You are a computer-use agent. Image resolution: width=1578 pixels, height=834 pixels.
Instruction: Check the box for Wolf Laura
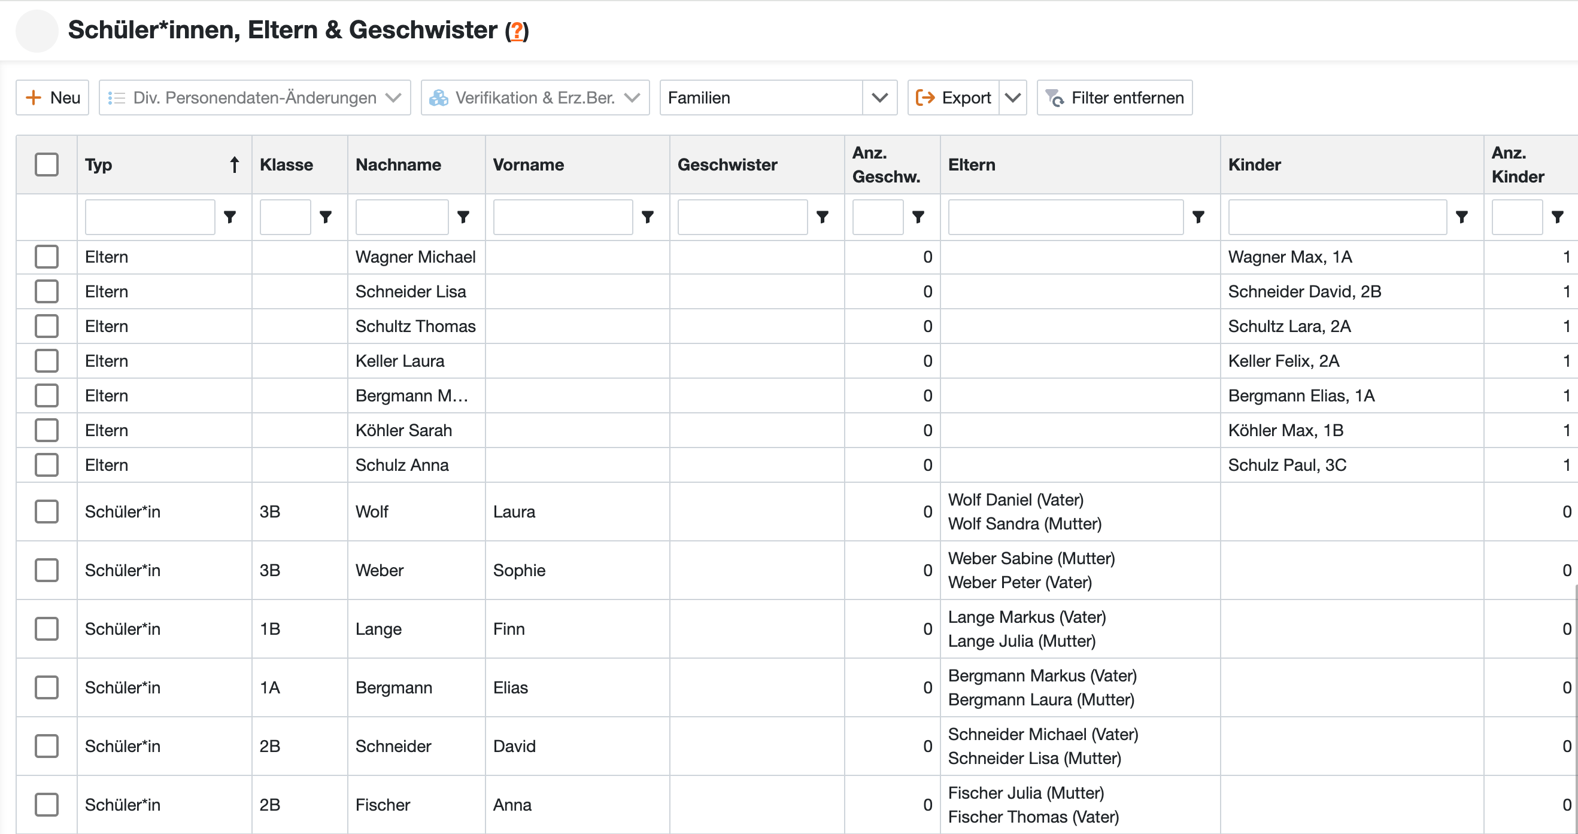point(47,512)
